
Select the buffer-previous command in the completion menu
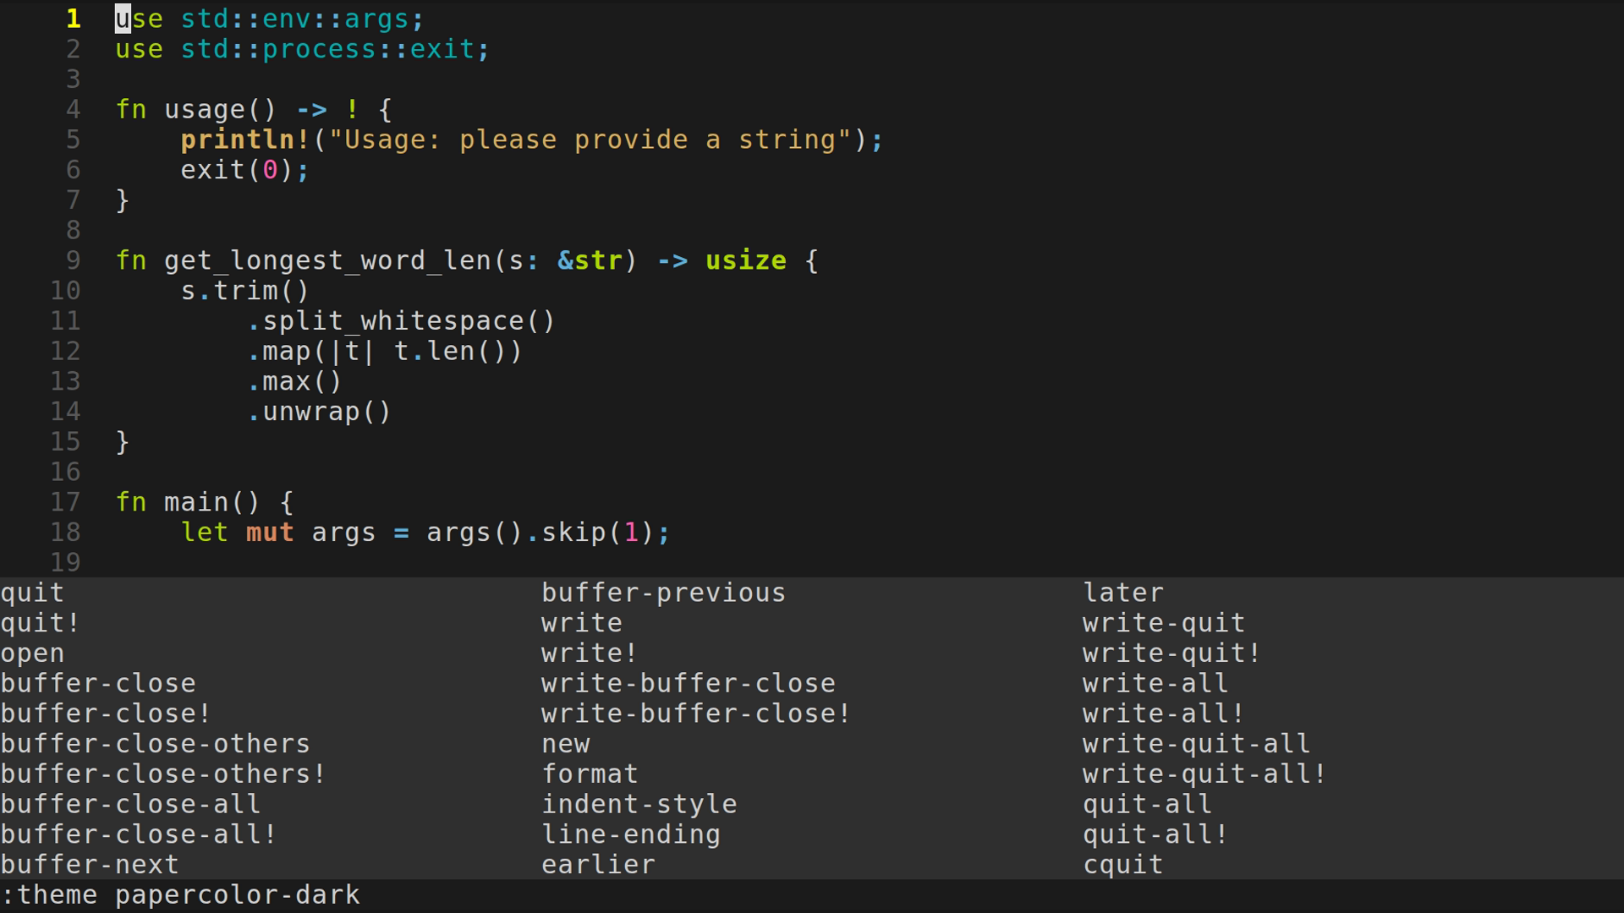pyautogui.click(x=663, y=593)
